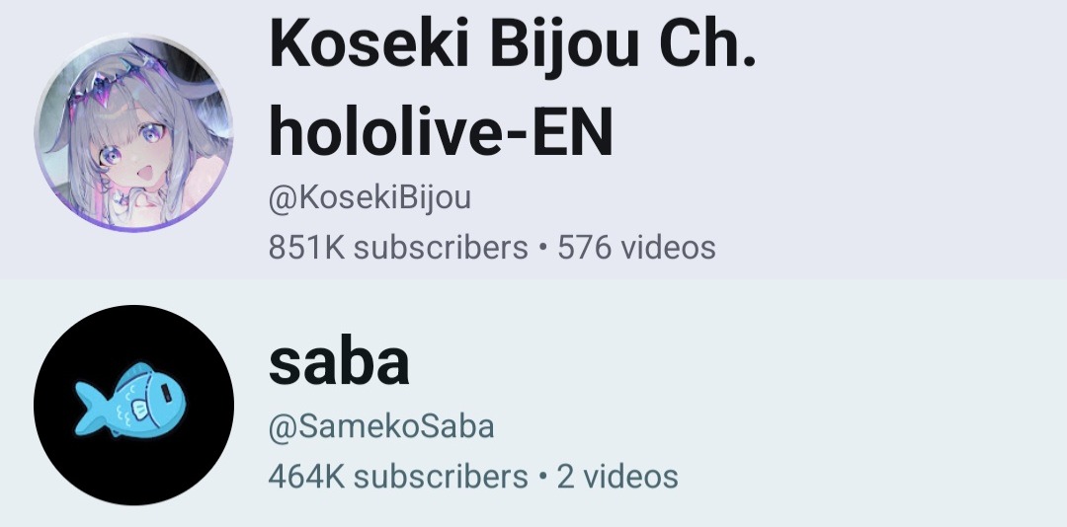Tap the "2 videos" count
Viewport: 1067px width, 527px height.
click(617, 476)
